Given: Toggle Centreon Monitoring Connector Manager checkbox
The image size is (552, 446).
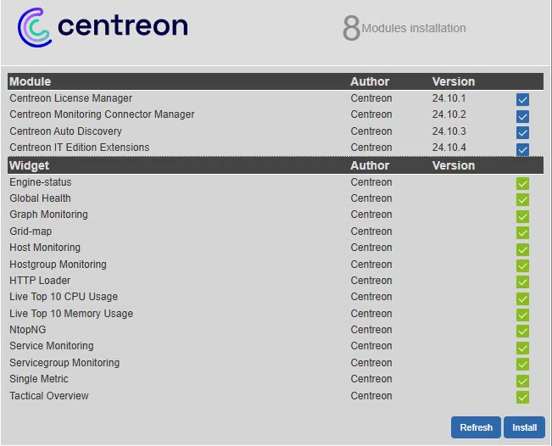Looking at the screenshot, I should 522,116.
